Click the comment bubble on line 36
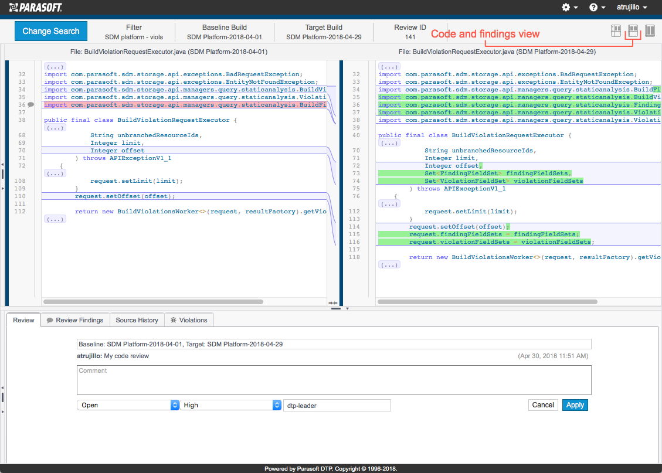The height and width of the screenshot is (473, 662). click(x=31, y=105)
